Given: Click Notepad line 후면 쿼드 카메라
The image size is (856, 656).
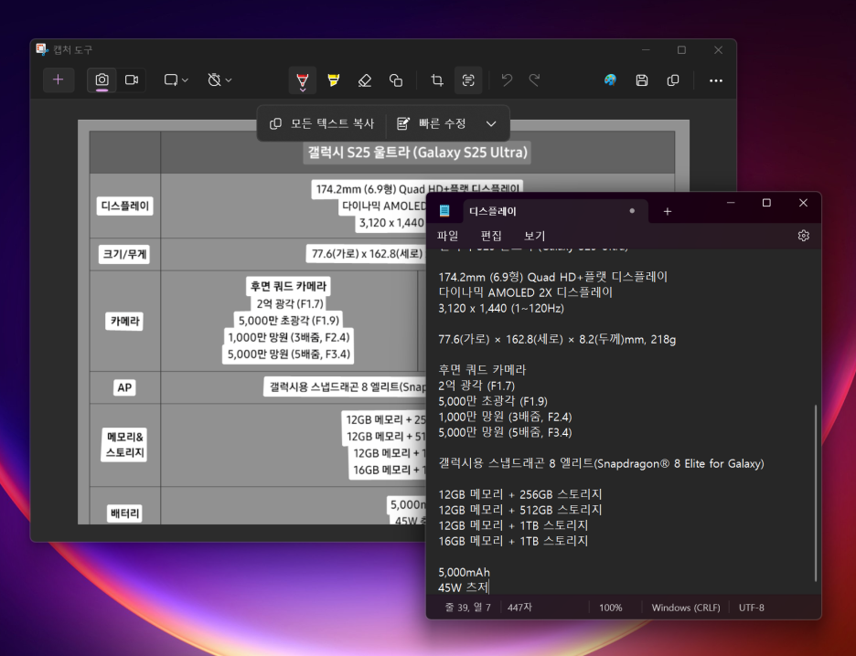Looking at the screenshot, I should [x=482, y=370].
